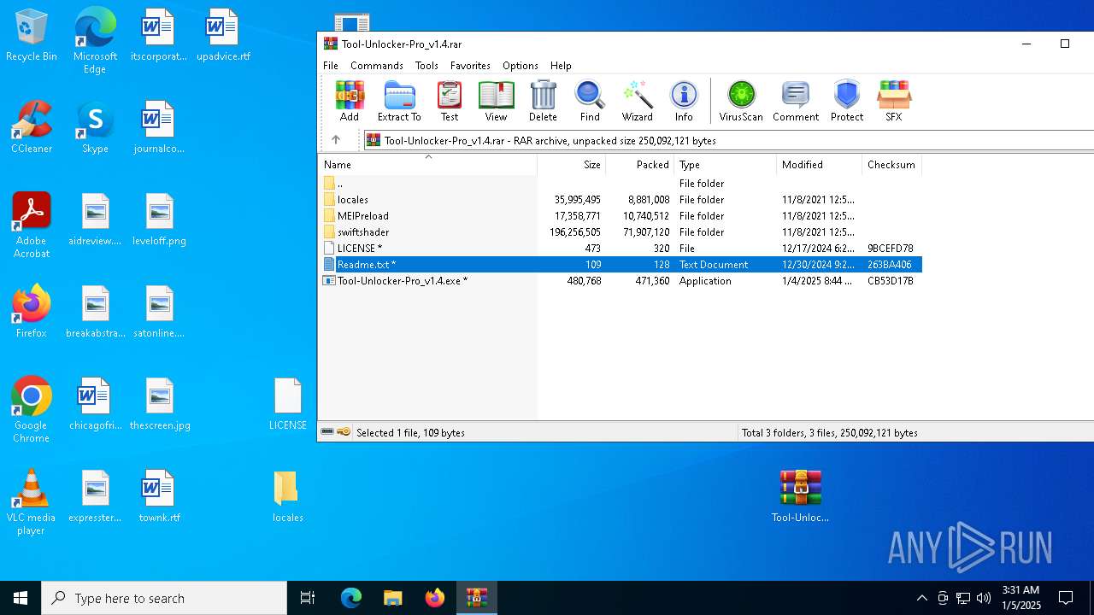The height and width of the screenshot is (615, 1094).
Task: Go up one folder level arrow
Action: tap(336, 140)
